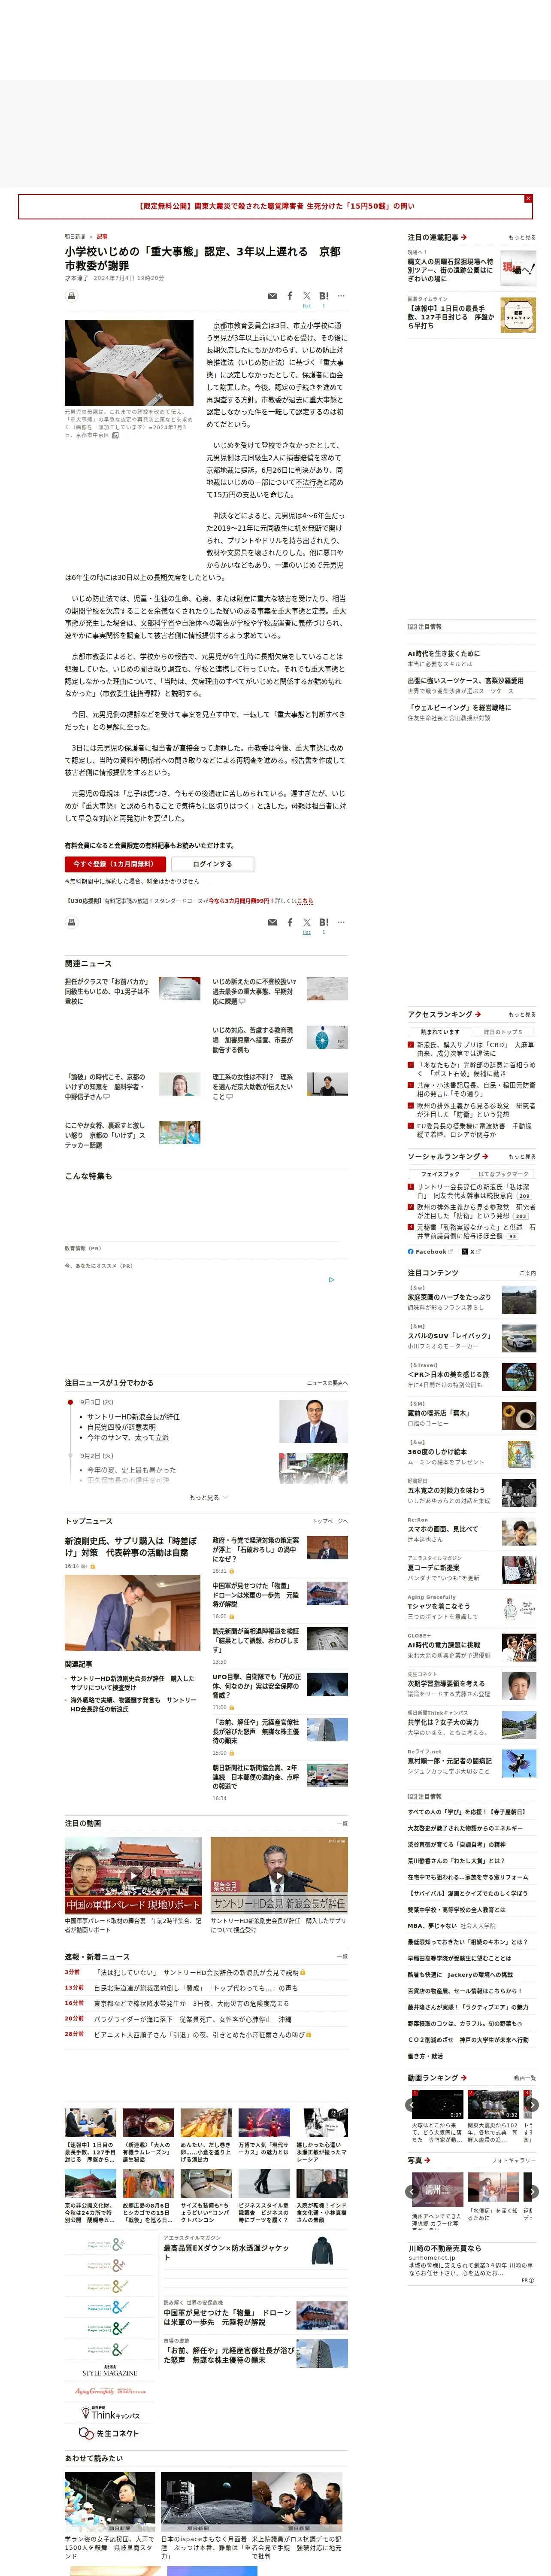This screenshot has height=2576, width=551.
Task: Click the 朝日新聞 breadcrumb link
Action: pyautogui.click(x=75, y=237)
